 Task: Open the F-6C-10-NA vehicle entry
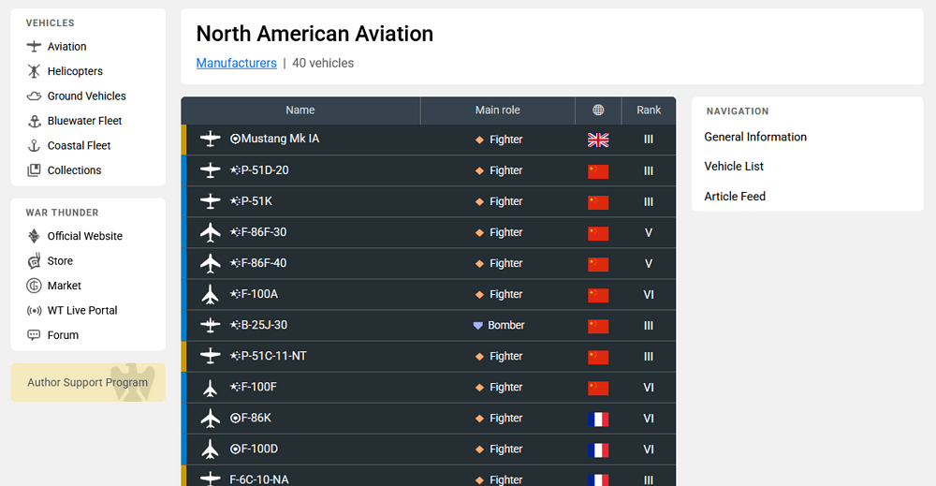click(259, 479)
